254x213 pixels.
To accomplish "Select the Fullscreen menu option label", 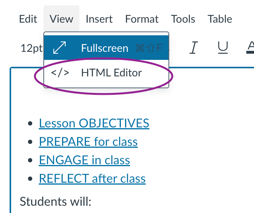I will 104,48.
